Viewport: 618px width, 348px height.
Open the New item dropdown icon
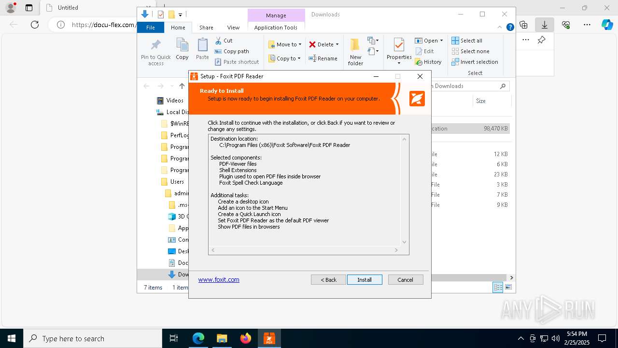pos(373,41)
